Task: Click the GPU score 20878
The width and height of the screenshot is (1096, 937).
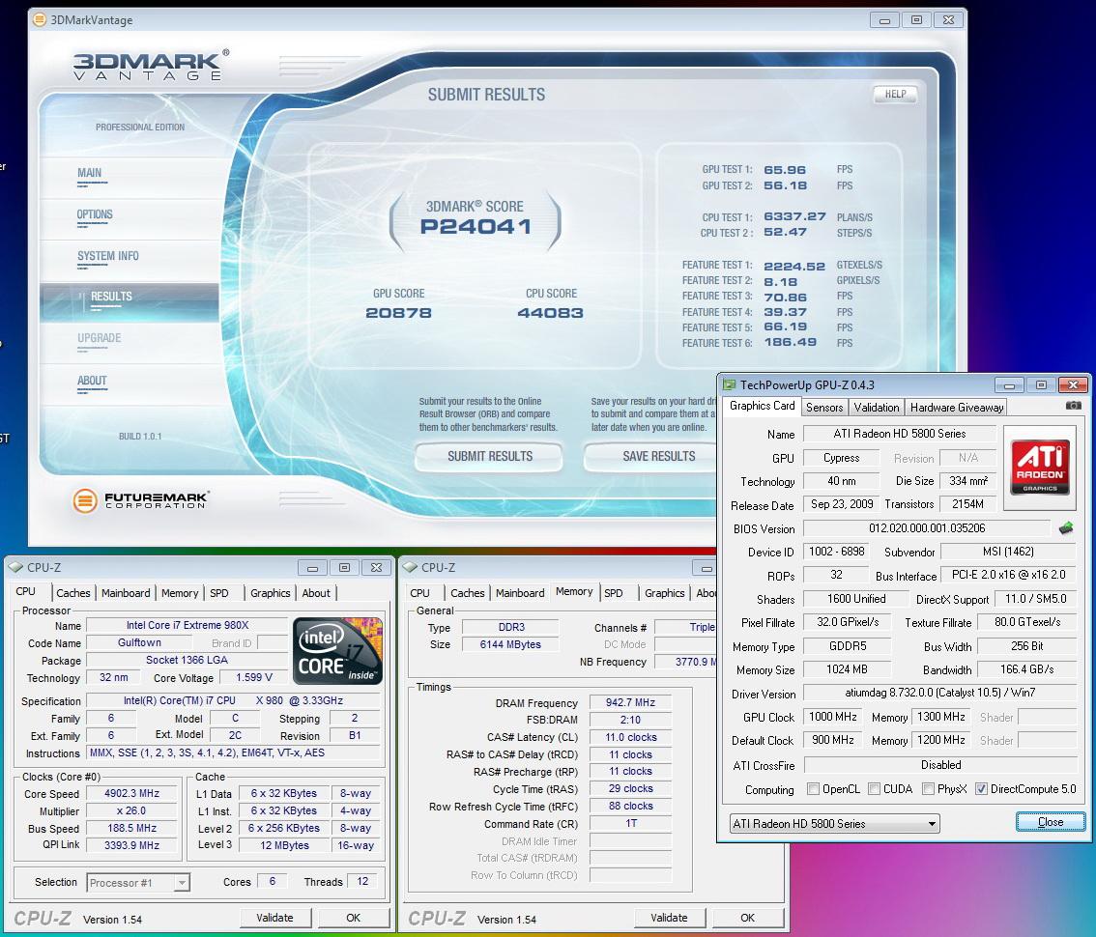Action: click(398, 313)
